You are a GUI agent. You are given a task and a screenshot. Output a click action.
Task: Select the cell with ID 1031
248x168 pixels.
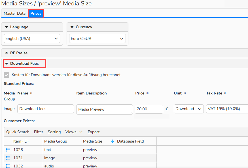(x=27, y=158)
